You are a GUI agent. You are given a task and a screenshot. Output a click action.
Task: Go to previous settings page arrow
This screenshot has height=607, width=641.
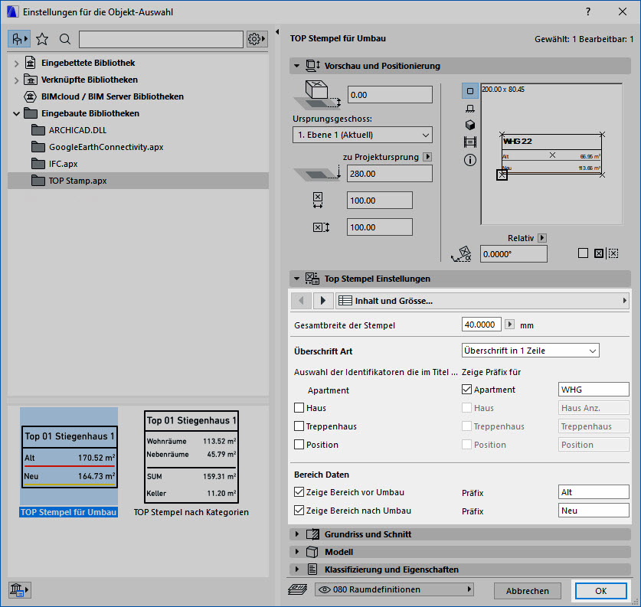click(301, 301)
